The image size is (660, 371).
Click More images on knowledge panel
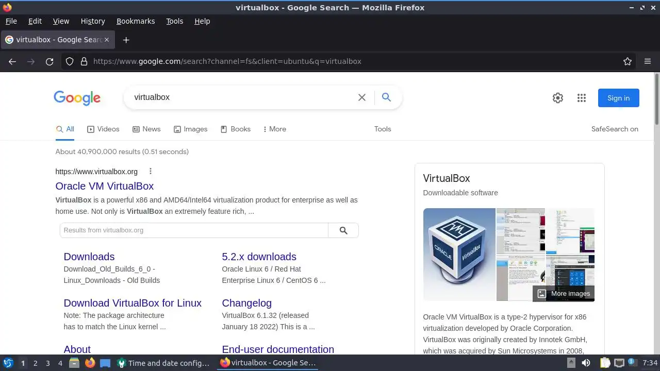coord(564,294)
